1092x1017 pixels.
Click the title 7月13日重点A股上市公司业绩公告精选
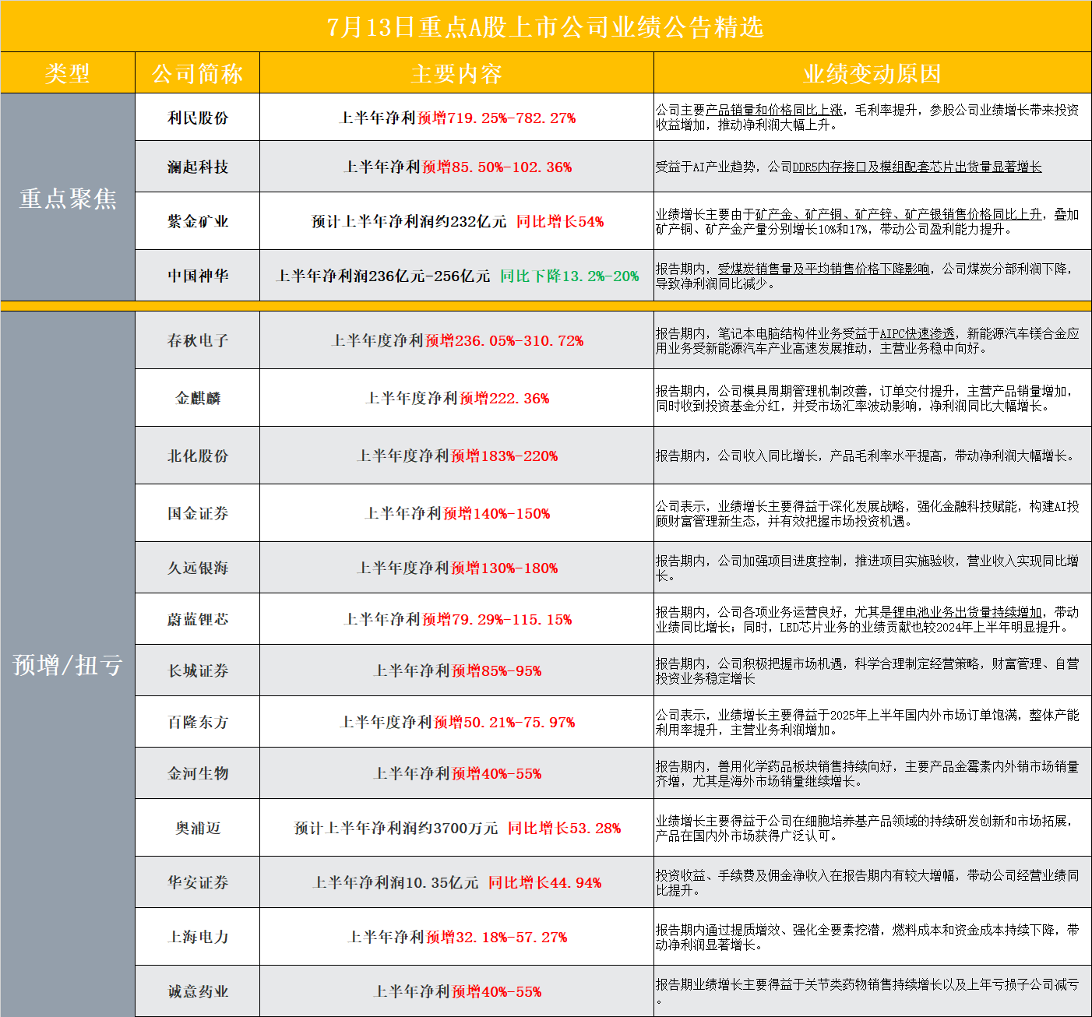pos(545,26)
